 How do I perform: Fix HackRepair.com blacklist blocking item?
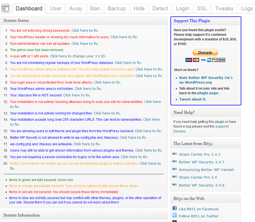149,76
